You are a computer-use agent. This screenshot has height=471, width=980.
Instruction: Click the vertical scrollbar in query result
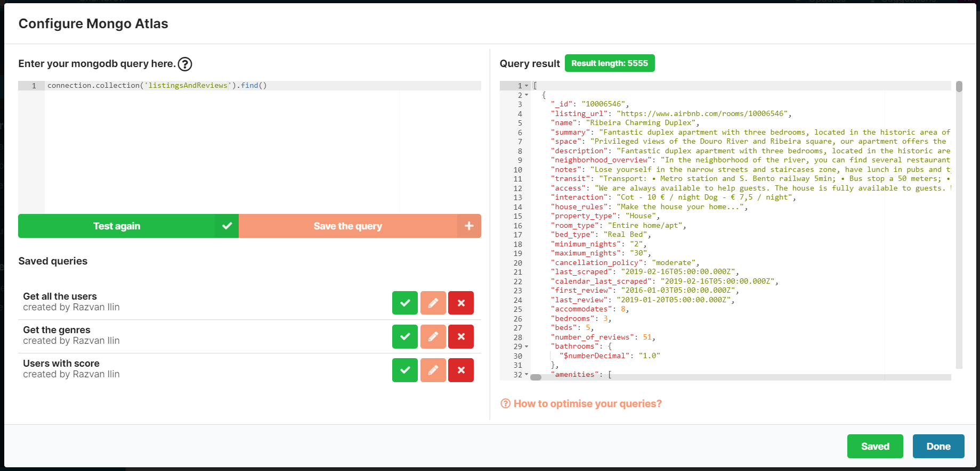[x=959, y=213]
